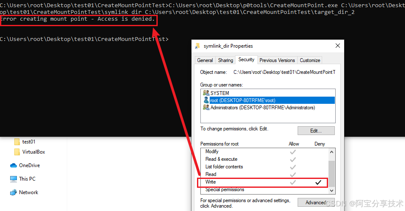Select Network in navigation pane

[x=28, y=192]
